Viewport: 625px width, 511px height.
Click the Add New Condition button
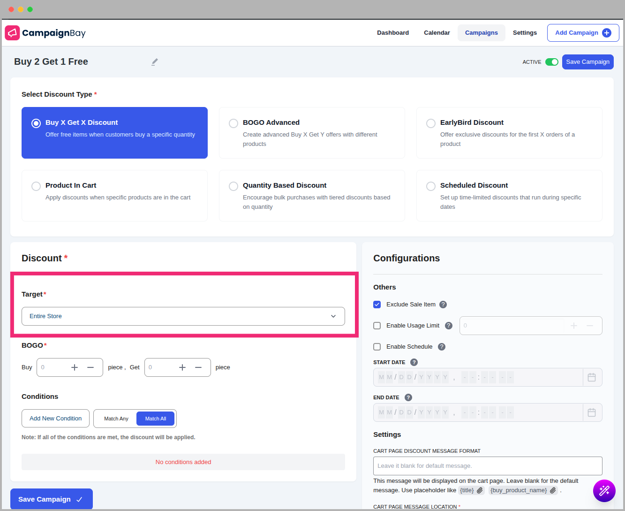[55, 419]
